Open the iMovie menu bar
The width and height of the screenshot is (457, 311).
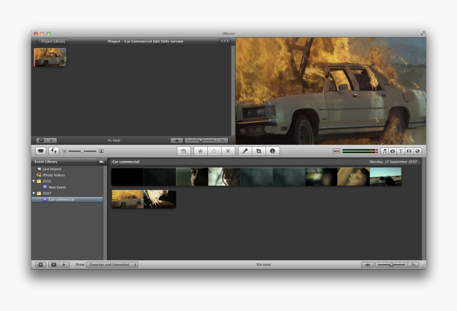pyautogui.click(x=228, y=32)
